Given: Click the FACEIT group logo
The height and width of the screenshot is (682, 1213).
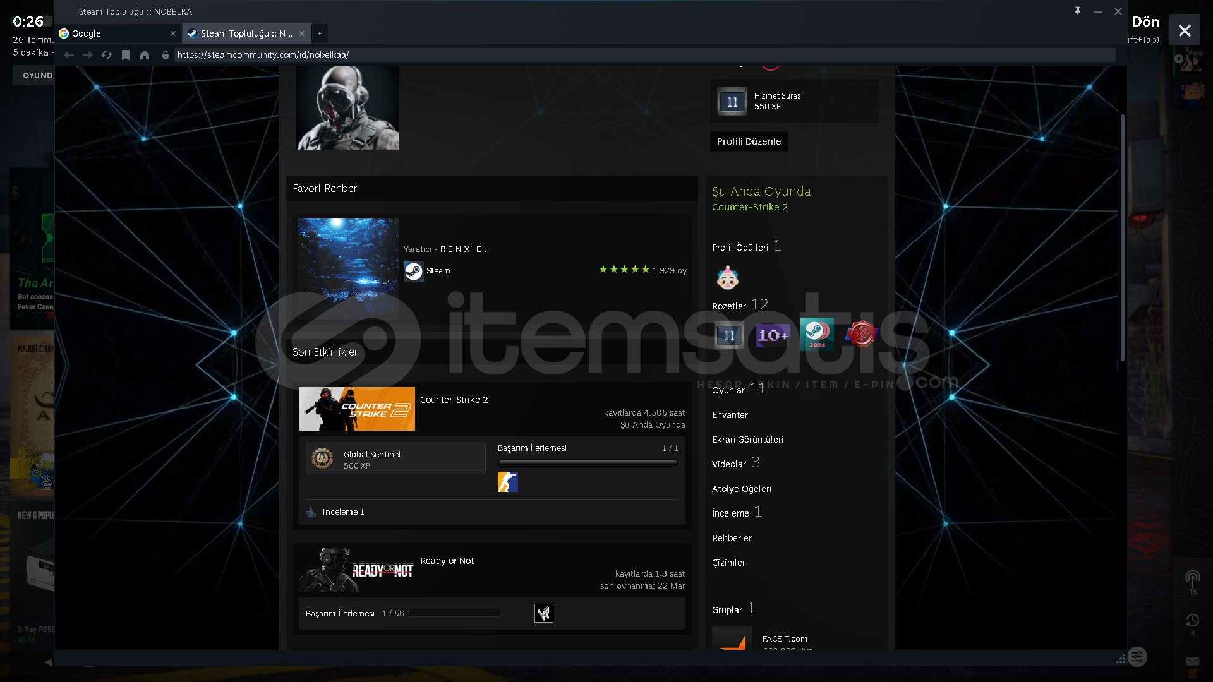Looking at the screenshot, I should point(732,638).
